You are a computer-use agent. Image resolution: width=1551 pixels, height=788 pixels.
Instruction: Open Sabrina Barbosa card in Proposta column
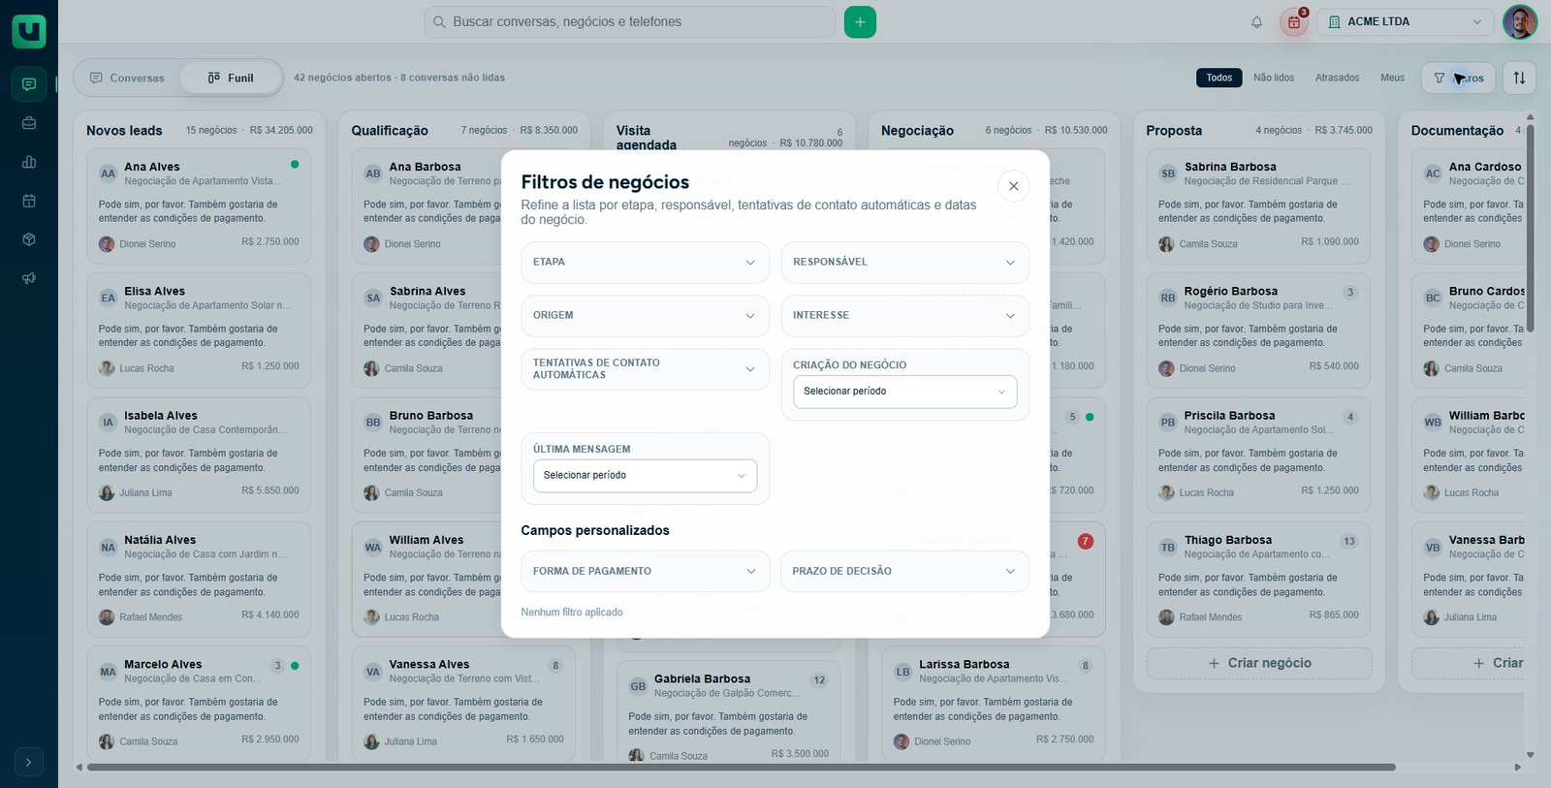click(1258, 206)
